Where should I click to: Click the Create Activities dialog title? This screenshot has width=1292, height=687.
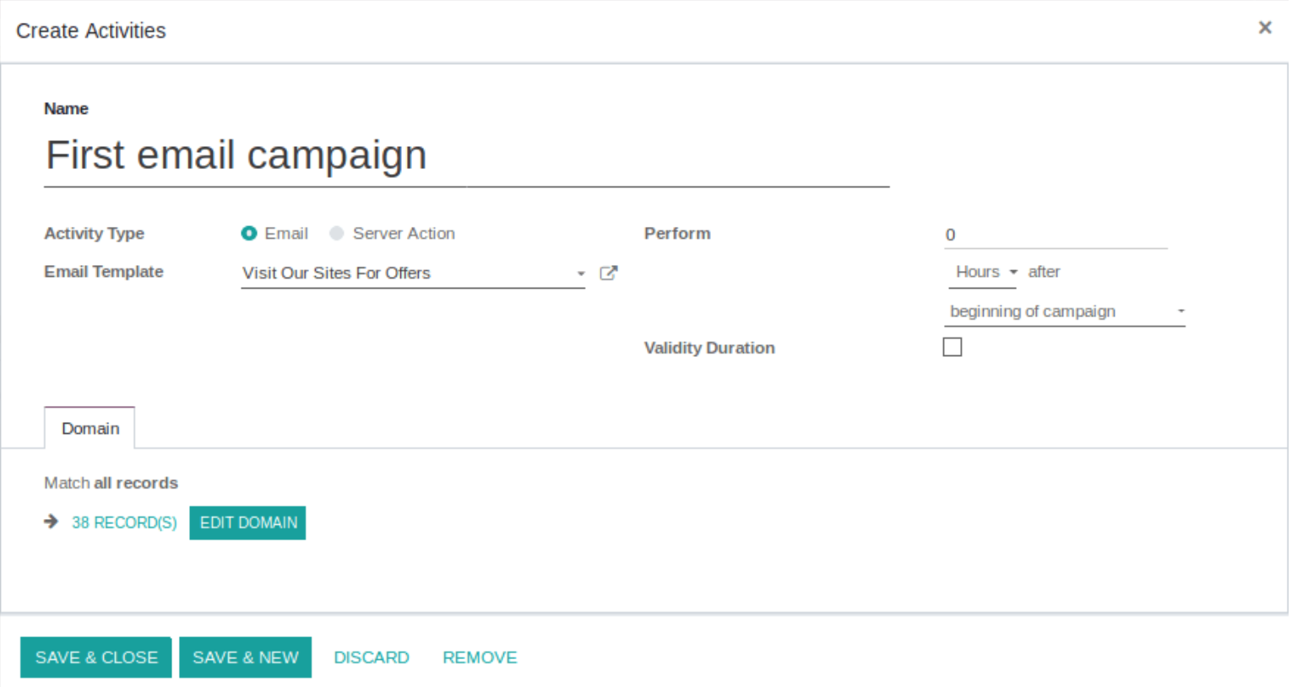click(x=91, y=31)
